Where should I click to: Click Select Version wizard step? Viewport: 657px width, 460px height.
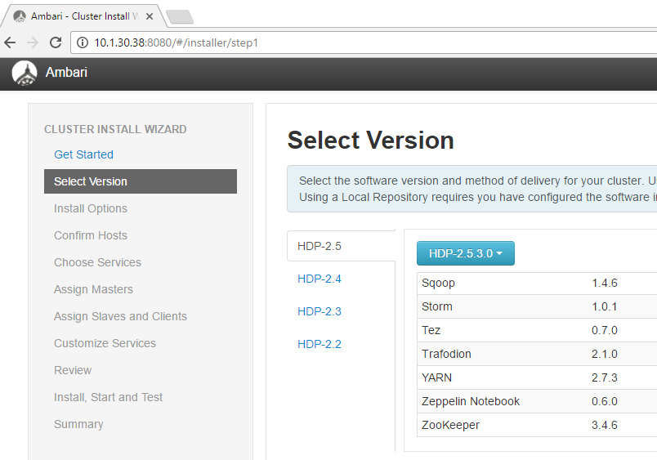[x=91, y=181]
